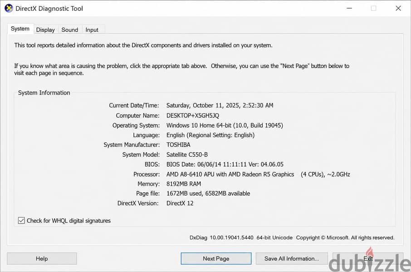Open the Display tab
411x272 pixels.
point(45,30)
